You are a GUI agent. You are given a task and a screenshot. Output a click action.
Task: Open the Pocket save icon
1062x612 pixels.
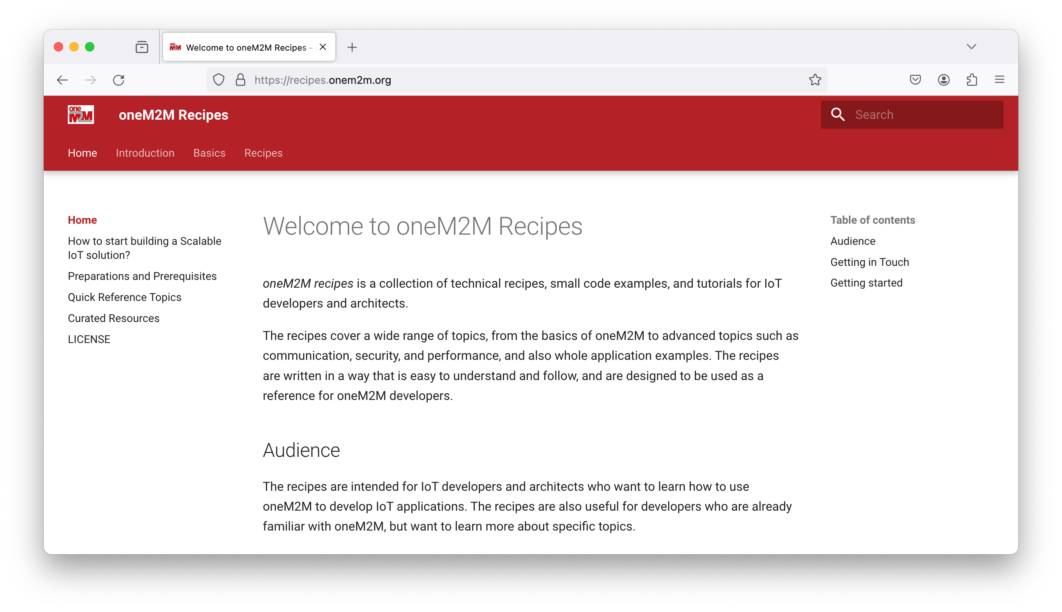(x=915, y=80)
